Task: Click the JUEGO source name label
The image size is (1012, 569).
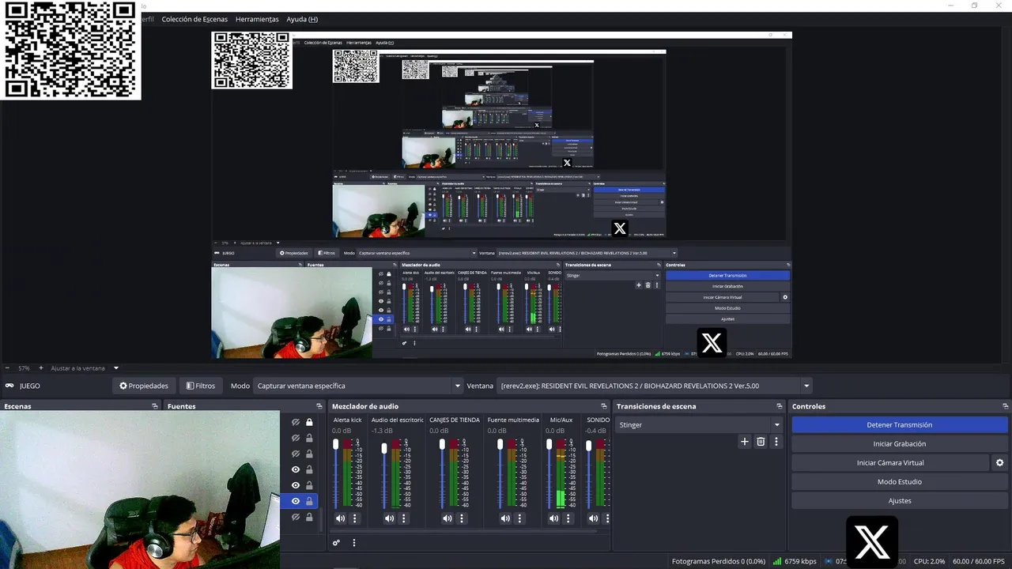Action: (30, 386)
